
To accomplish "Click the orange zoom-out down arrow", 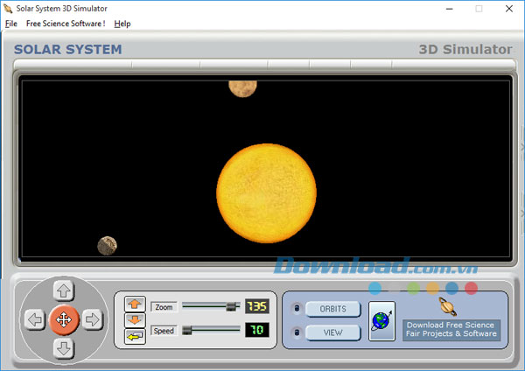I will 135,320.
